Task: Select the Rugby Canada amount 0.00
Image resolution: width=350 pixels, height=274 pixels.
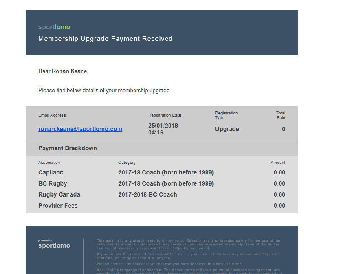Action: 279,194
